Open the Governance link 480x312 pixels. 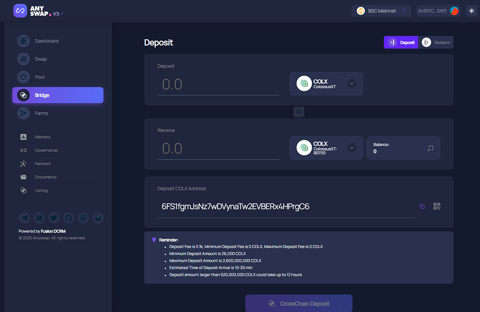click(46, 150)
